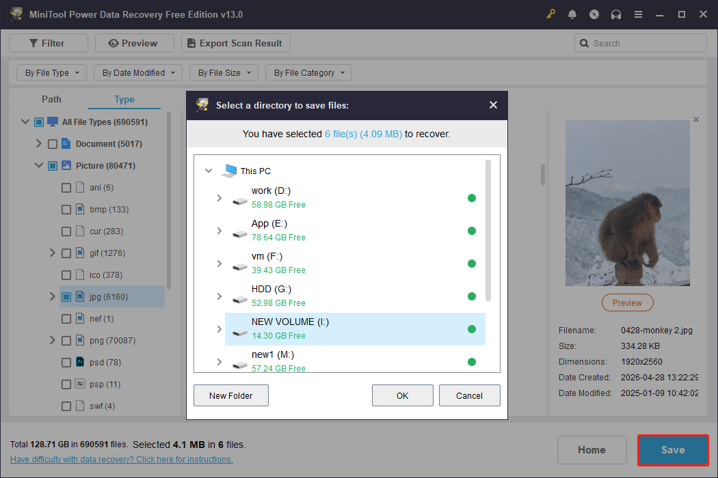Screen dimensions: 718x478
Task: Open the notifications bell icon
Action: point(572,14)
